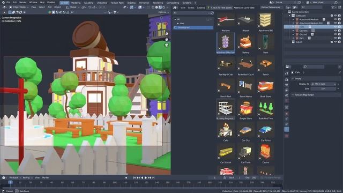343x193 pixels.
Task: Click the pan hand viewport gizmo
Action: pyautogui.click(x=167, y=39)
